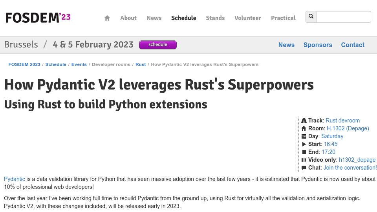Go to Schedule breadcrumb link
Image resolution: width=377 pixels, height=212 pixels.
(x=56, y=64)
